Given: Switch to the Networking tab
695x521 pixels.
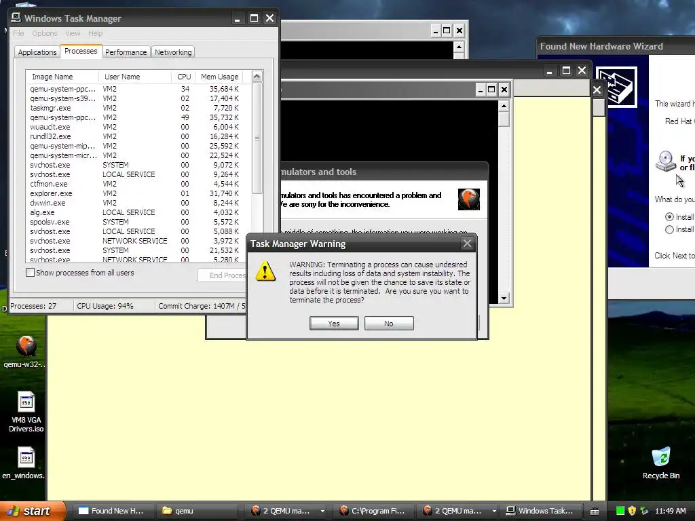Looking at the screenshot, I should click(x=173, y=52).
